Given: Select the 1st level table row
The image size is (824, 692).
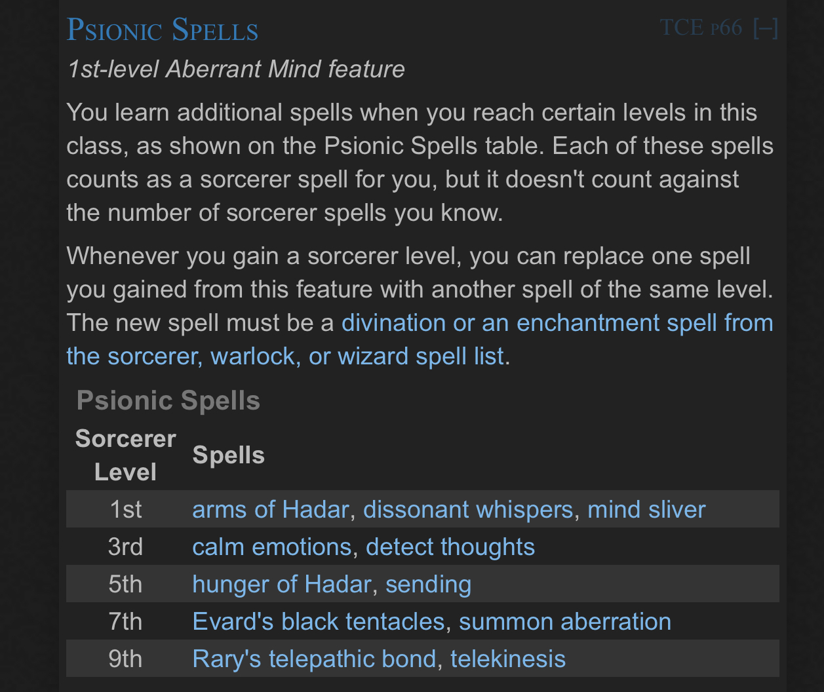Looking at the screenshot, I should (x=423, y=509).
